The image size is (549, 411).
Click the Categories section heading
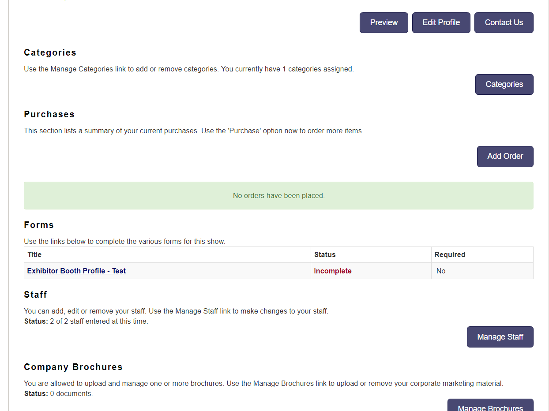[x=50, y=52]
